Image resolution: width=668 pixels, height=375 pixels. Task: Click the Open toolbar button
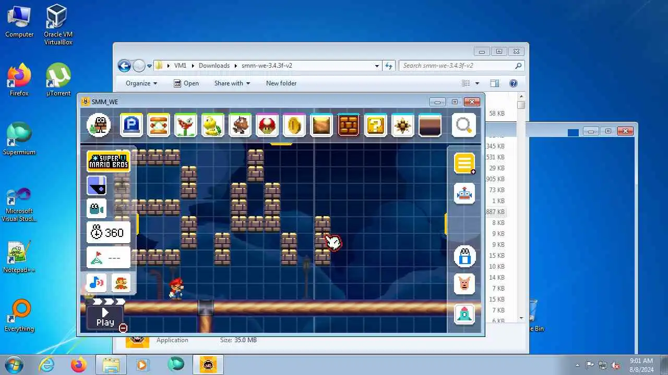pos(186,83)
